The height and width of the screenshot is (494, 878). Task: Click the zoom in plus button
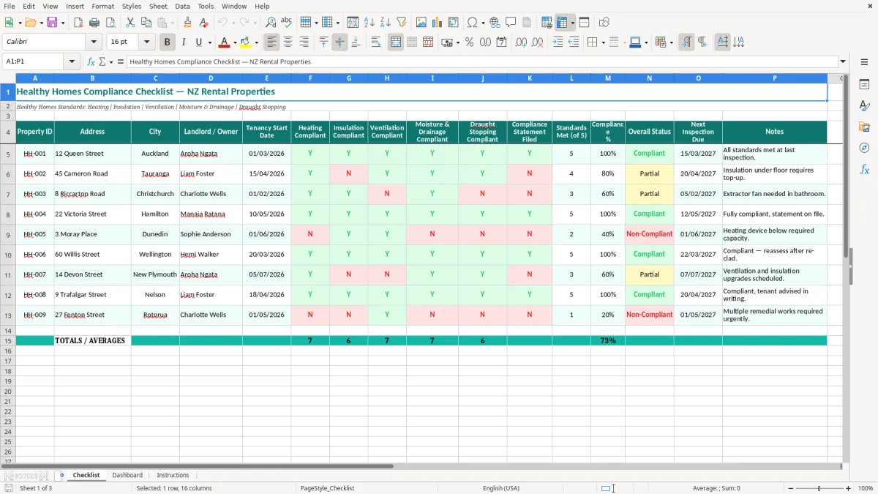(849, 488)
